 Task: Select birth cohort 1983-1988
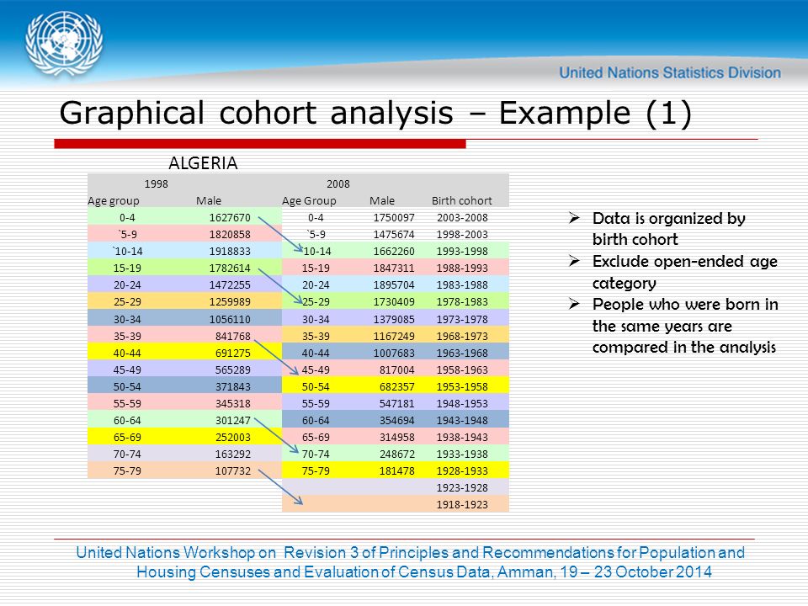pos(462,285)
